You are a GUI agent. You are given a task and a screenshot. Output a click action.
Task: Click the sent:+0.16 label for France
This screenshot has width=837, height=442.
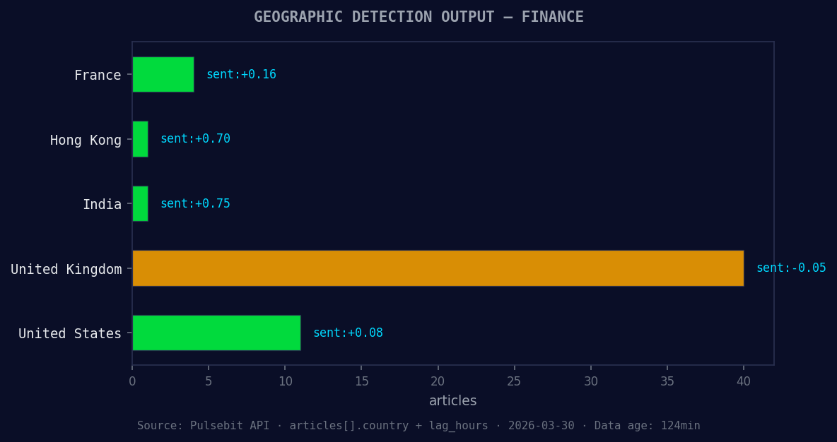click(x=241, y=74)
